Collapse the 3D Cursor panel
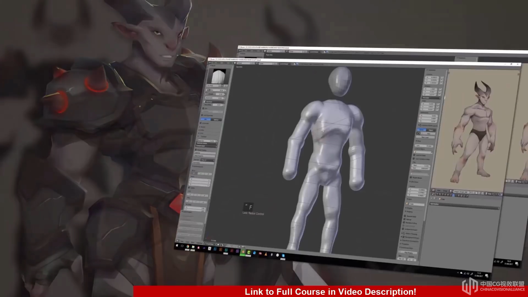The width and height of the screenshot is (528, 297). click(414, 182)
